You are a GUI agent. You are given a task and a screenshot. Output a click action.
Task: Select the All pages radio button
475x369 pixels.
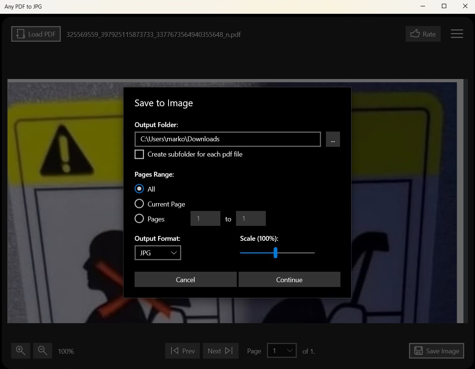point(139,189)
